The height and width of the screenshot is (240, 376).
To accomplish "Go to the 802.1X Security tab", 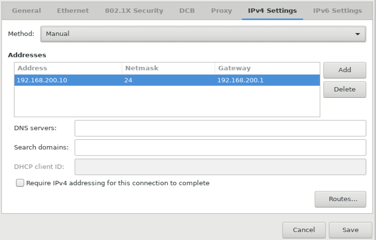I will pyautogui.click(x=134, y=10).
